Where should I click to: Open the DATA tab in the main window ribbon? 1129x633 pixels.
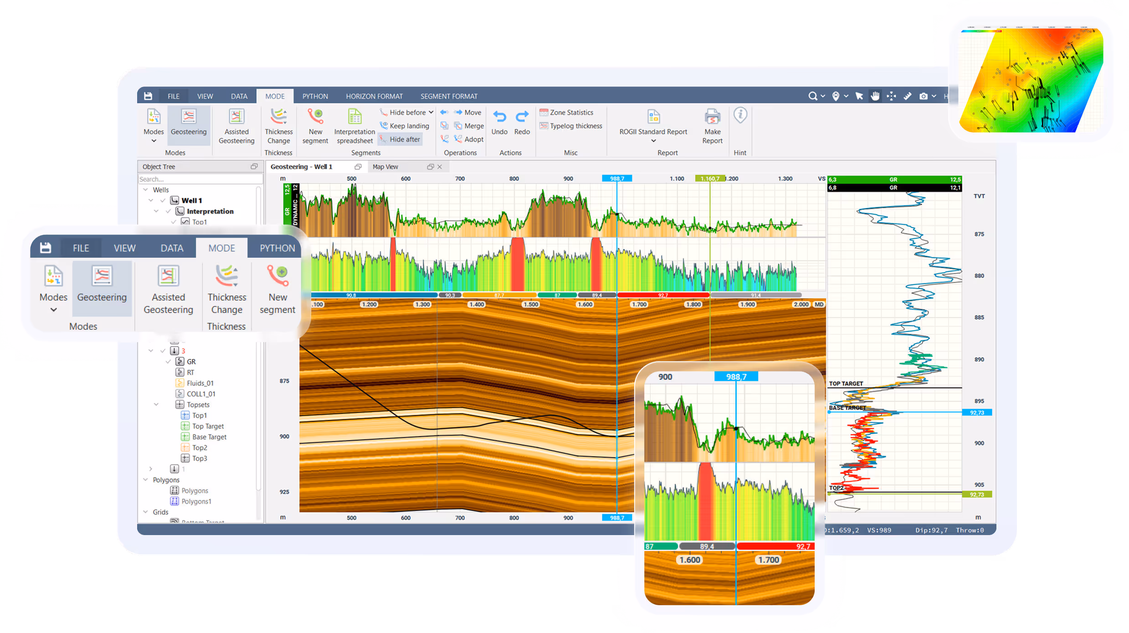click(x=239, y=96)
